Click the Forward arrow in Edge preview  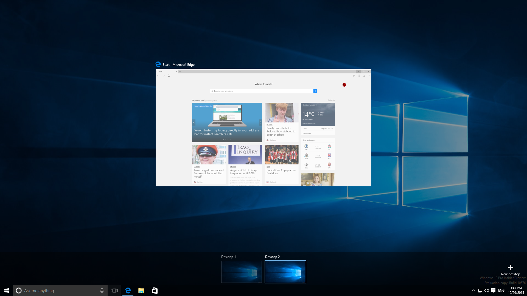(164, 76)
